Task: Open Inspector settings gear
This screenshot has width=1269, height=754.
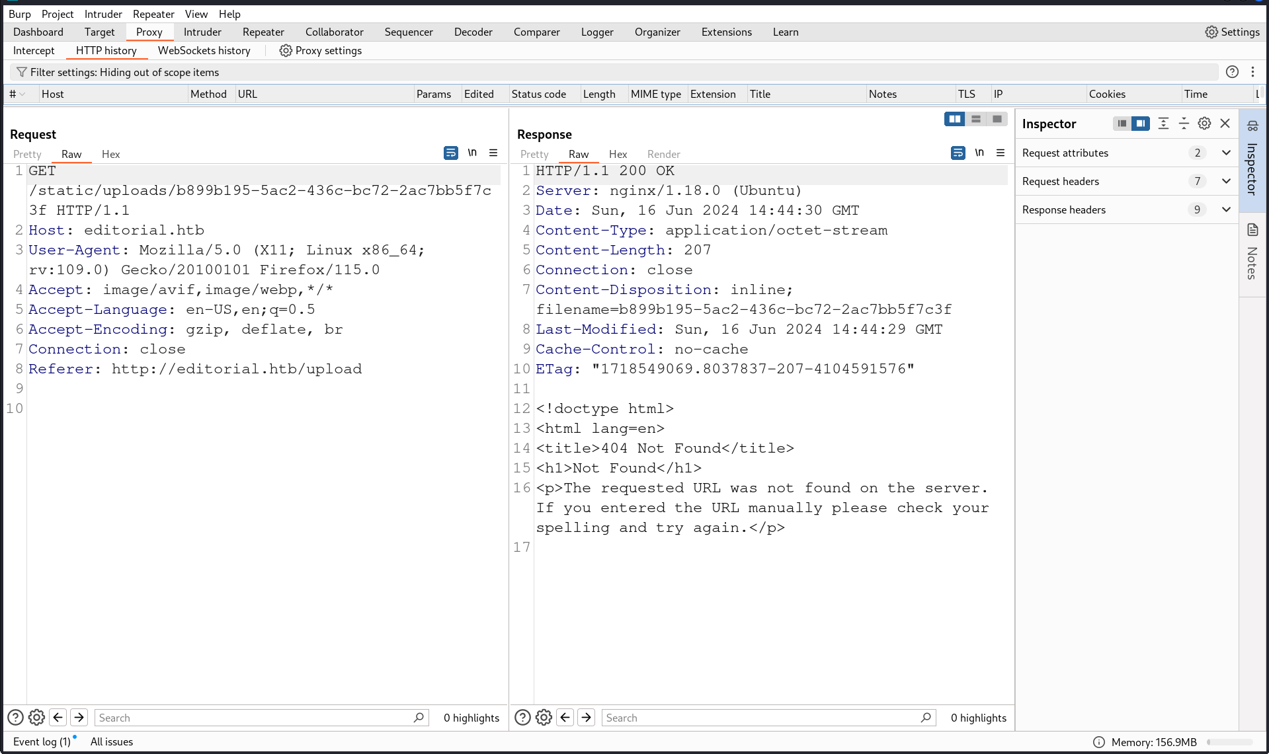Action: [1204, 124]
